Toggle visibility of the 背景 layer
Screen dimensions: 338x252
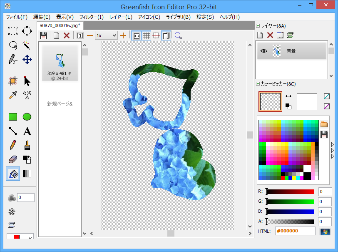[x=263, y=51]
